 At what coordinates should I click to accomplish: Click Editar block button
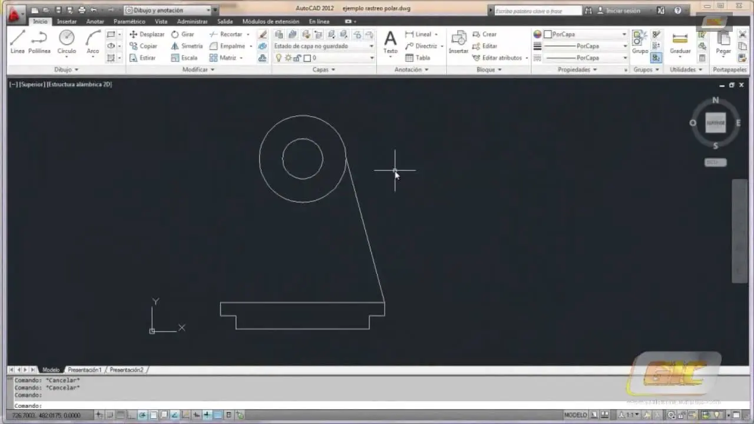(x=484, y=46)
